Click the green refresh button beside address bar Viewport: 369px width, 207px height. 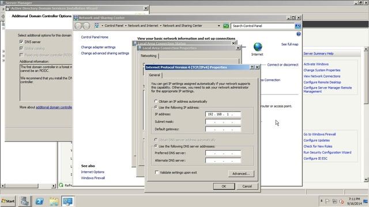coord(226,26)
